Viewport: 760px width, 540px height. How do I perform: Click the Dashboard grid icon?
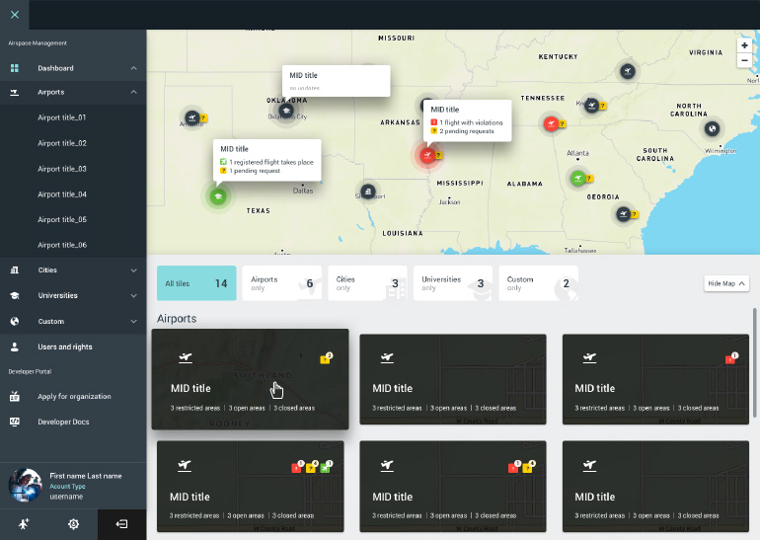(x=15, y=68)
